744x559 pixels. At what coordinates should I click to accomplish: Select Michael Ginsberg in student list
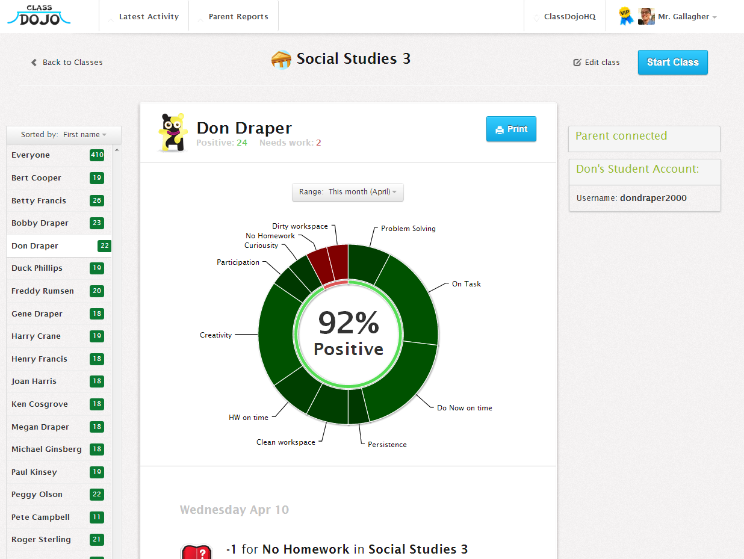[x=58, y=449]
